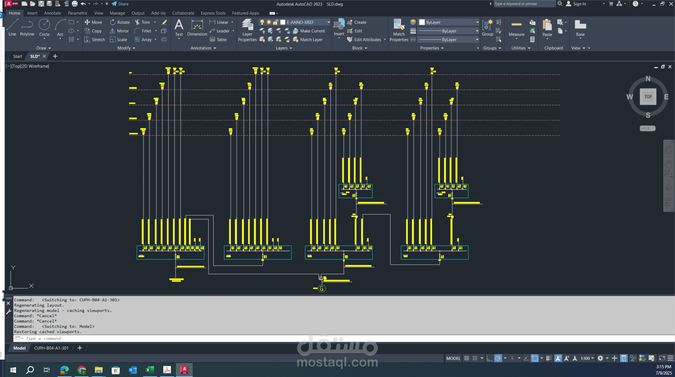Click the Array tool
675x377 pixels.
(143, 39)
